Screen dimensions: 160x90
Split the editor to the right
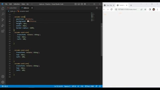coord(97,8)
